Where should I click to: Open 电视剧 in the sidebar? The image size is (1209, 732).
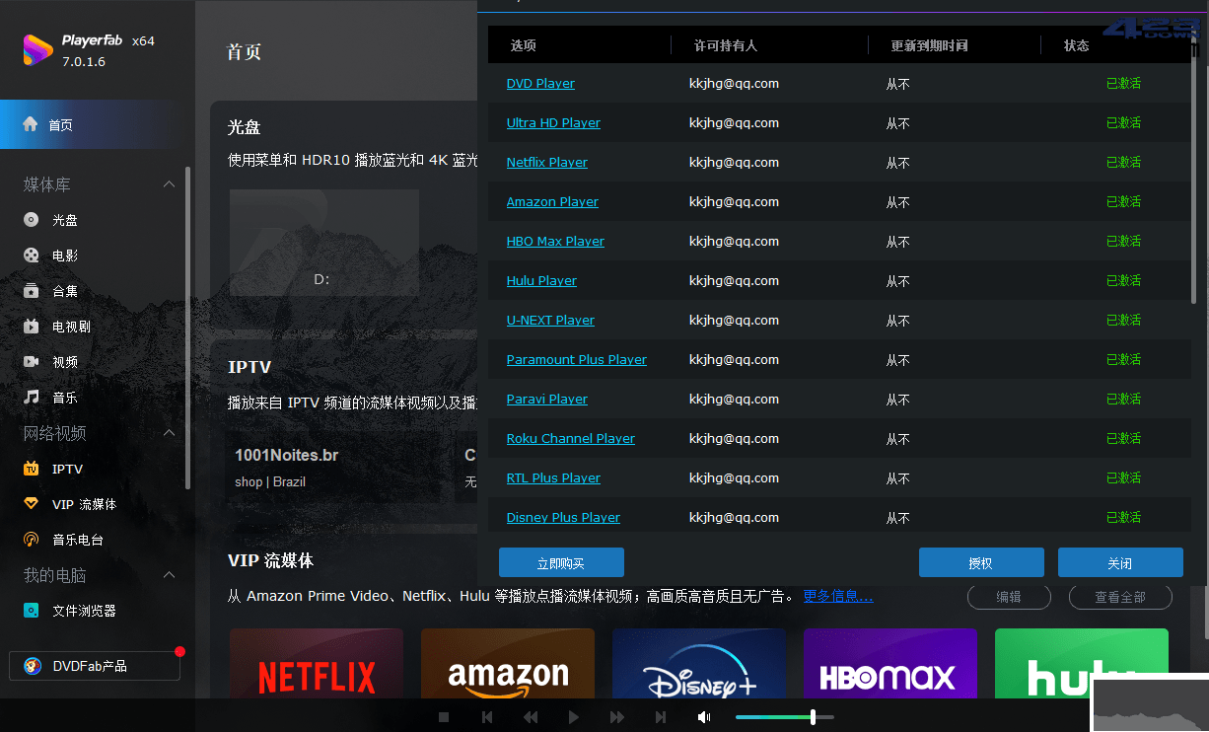(71, 327)
